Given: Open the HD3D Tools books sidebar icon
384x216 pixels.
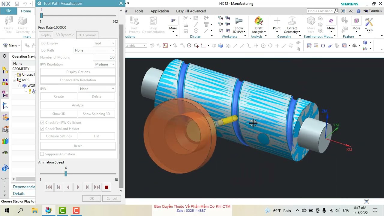Looking at the screenshot, I should (x=5, y=141).
